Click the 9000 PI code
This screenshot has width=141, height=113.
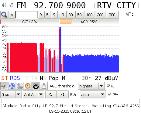point(76,5)
